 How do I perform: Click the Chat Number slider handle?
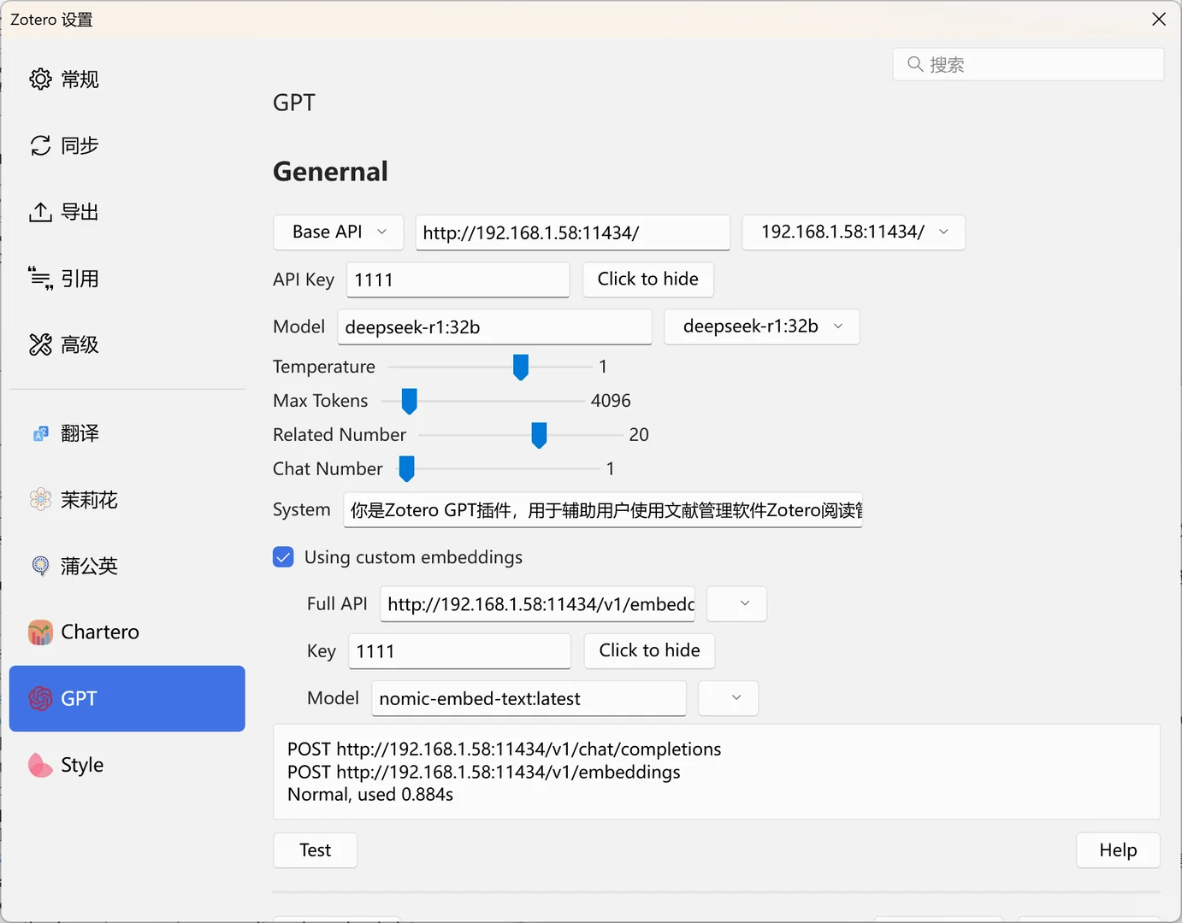407,469
